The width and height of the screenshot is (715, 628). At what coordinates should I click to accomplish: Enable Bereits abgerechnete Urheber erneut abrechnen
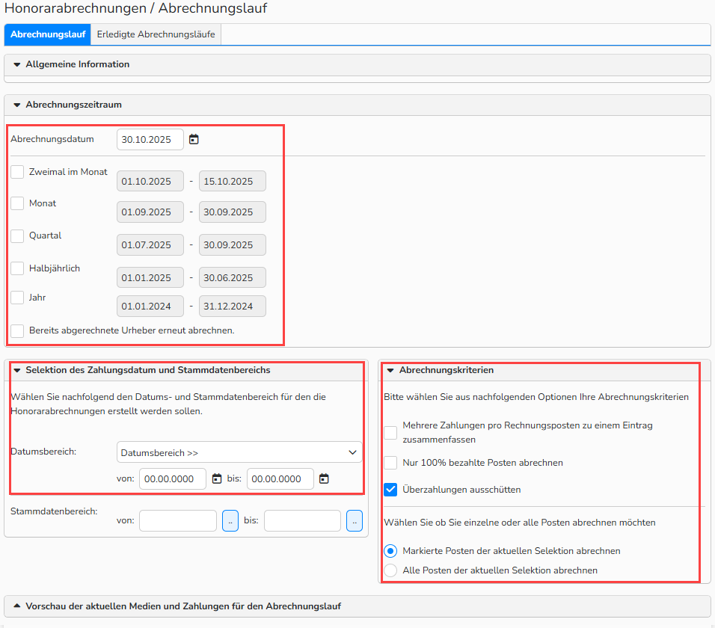pos(17,331)
